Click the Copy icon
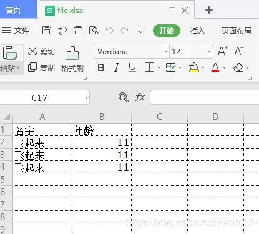The height and width of the screenshot is (234, 259). coord(32,67)
